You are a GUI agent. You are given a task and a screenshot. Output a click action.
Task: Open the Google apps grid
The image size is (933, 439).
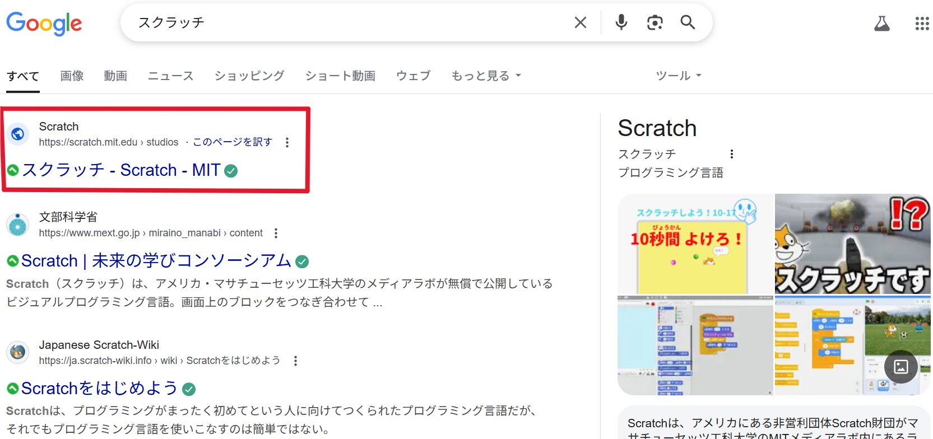coord(922,24)
